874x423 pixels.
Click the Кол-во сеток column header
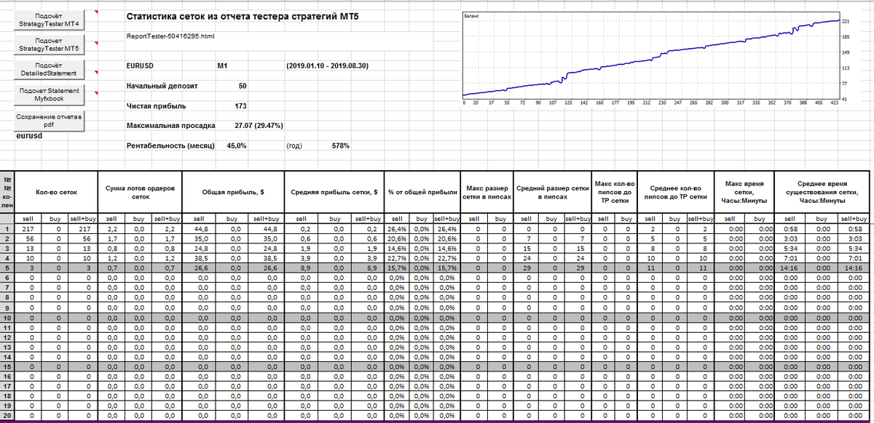pos(57,192)
